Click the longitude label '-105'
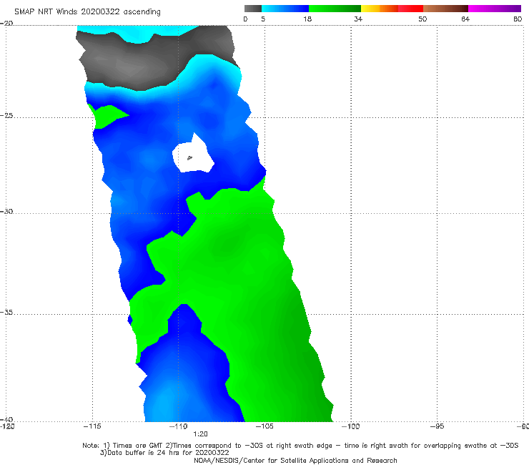This screenshot has width=529, height=465. pos(264,426)
